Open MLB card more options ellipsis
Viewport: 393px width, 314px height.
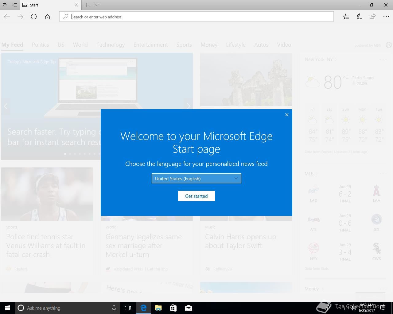point(383,174)
